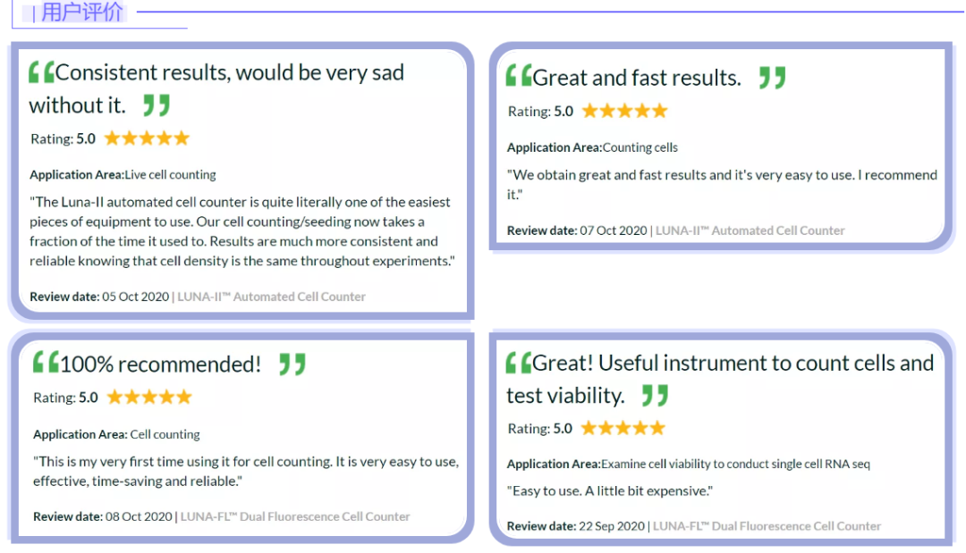Click opening quote icon of 'Consistent results' review
Image resolution: width=966 pixels, height=553 pixels.
click(x=41, y=72)
